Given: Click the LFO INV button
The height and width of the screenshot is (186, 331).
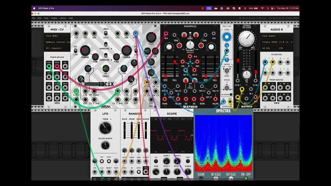Looking at the screenshot, I should coord(102,161).
